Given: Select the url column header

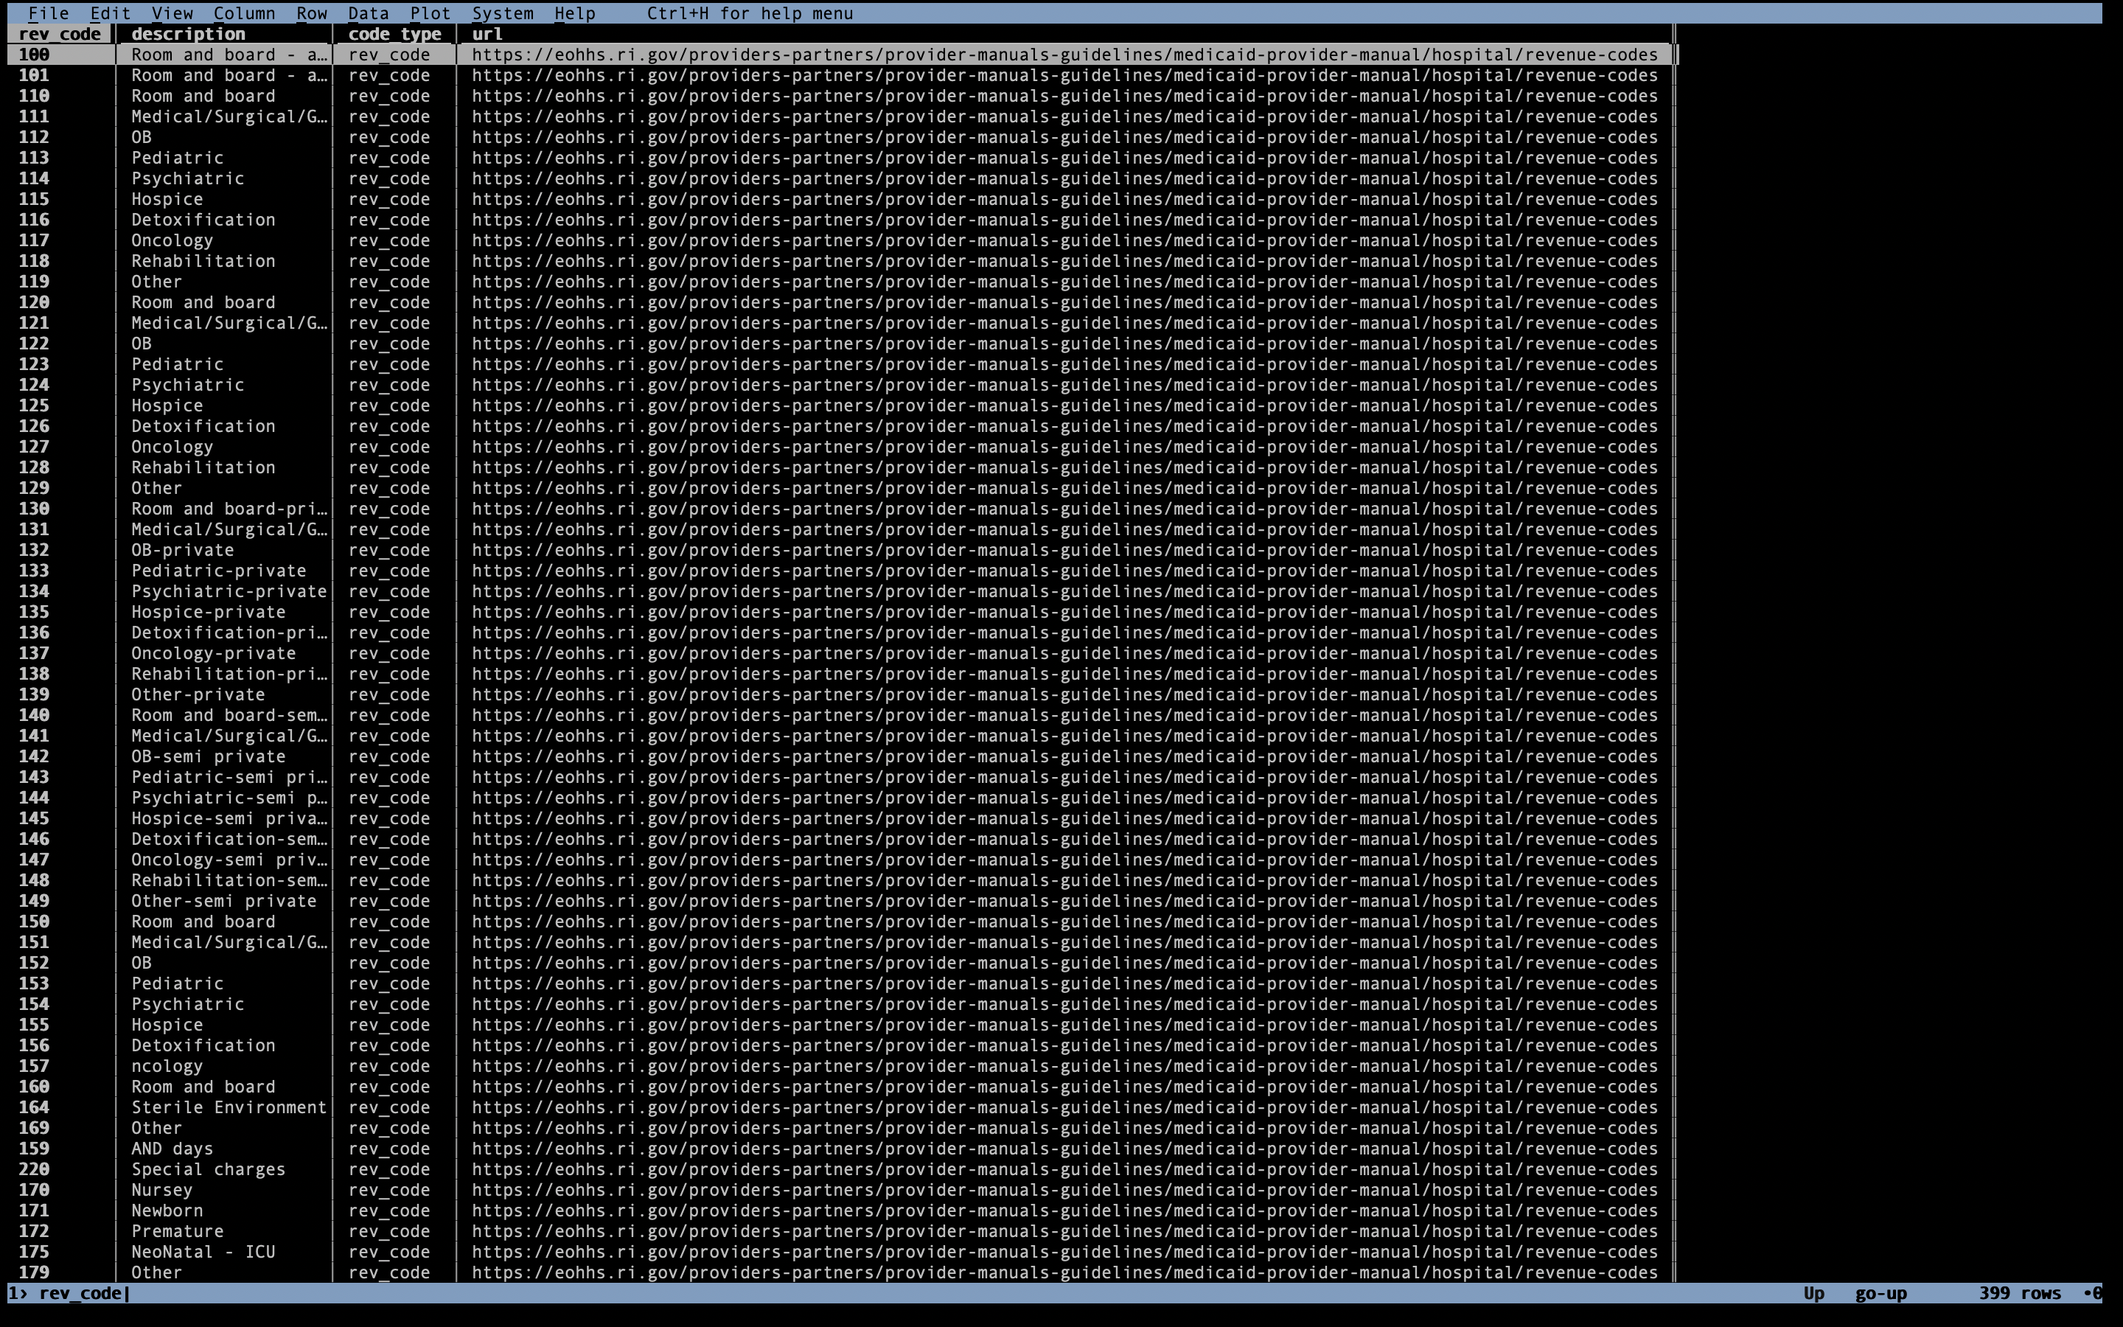Looking at the screenshot, I should 487,34.
